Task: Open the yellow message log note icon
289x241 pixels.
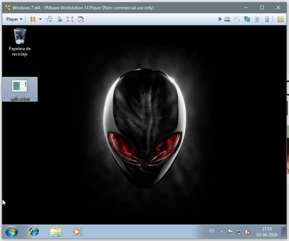Action: (280, 19)
